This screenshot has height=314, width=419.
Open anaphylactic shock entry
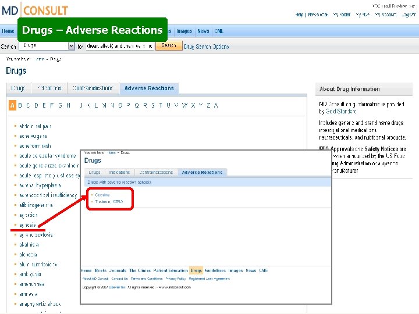point(40,304)
